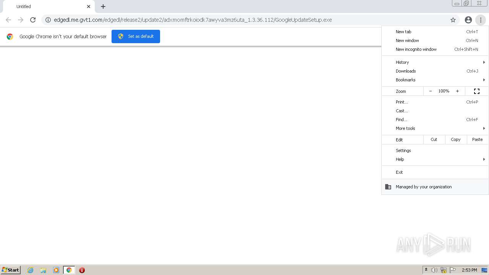
Task: Open File Explorer folder taskbar icon
Action: coord(43,270)
